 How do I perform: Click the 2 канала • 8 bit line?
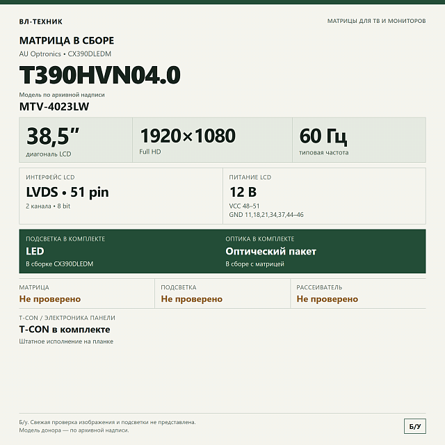click(48, 207)
